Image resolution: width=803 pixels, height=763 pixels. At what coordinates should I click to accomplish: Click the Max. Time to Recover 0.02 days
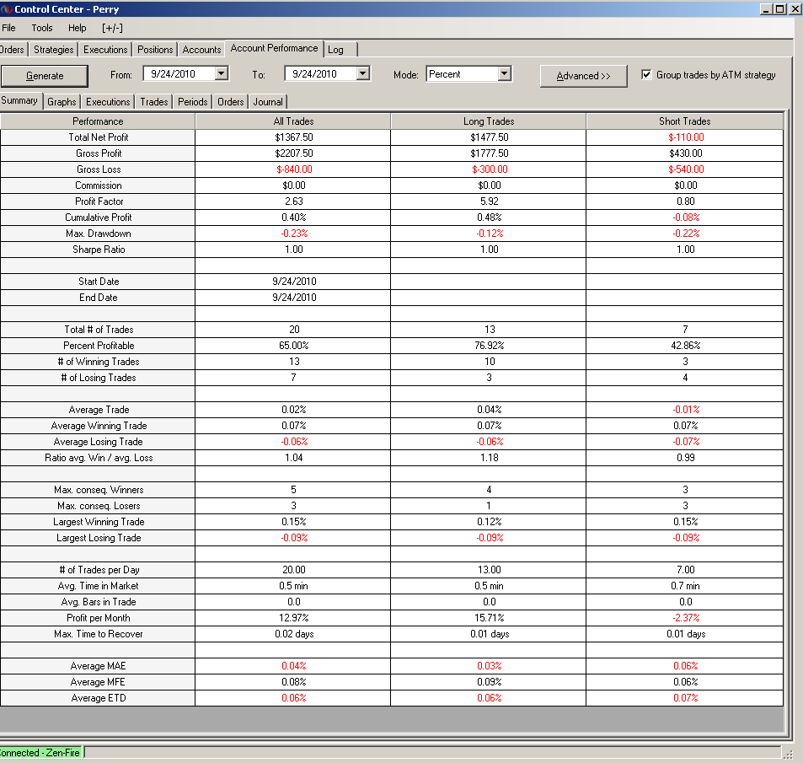[x=294, y=634]
